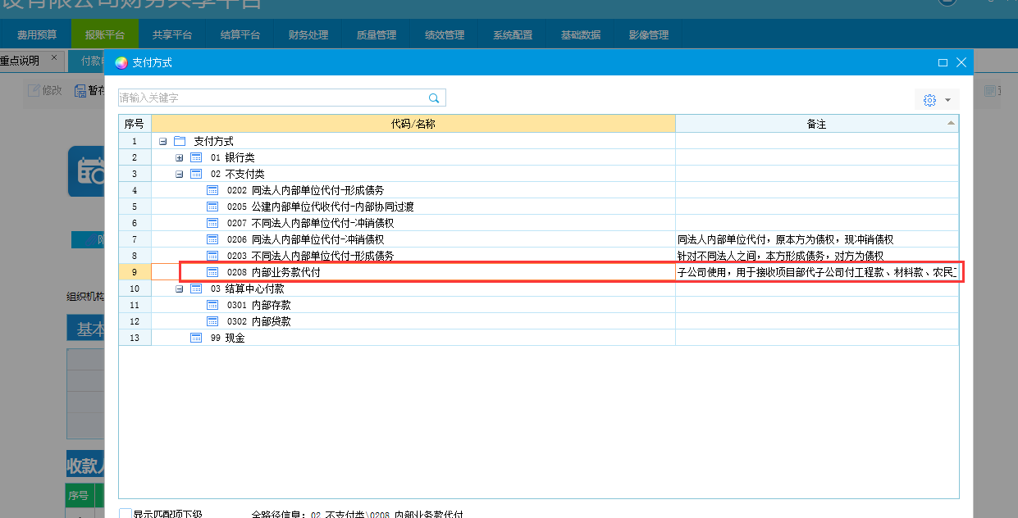
Task: Collapse the 03 结算中心付款 node
Action: (180, 289)
